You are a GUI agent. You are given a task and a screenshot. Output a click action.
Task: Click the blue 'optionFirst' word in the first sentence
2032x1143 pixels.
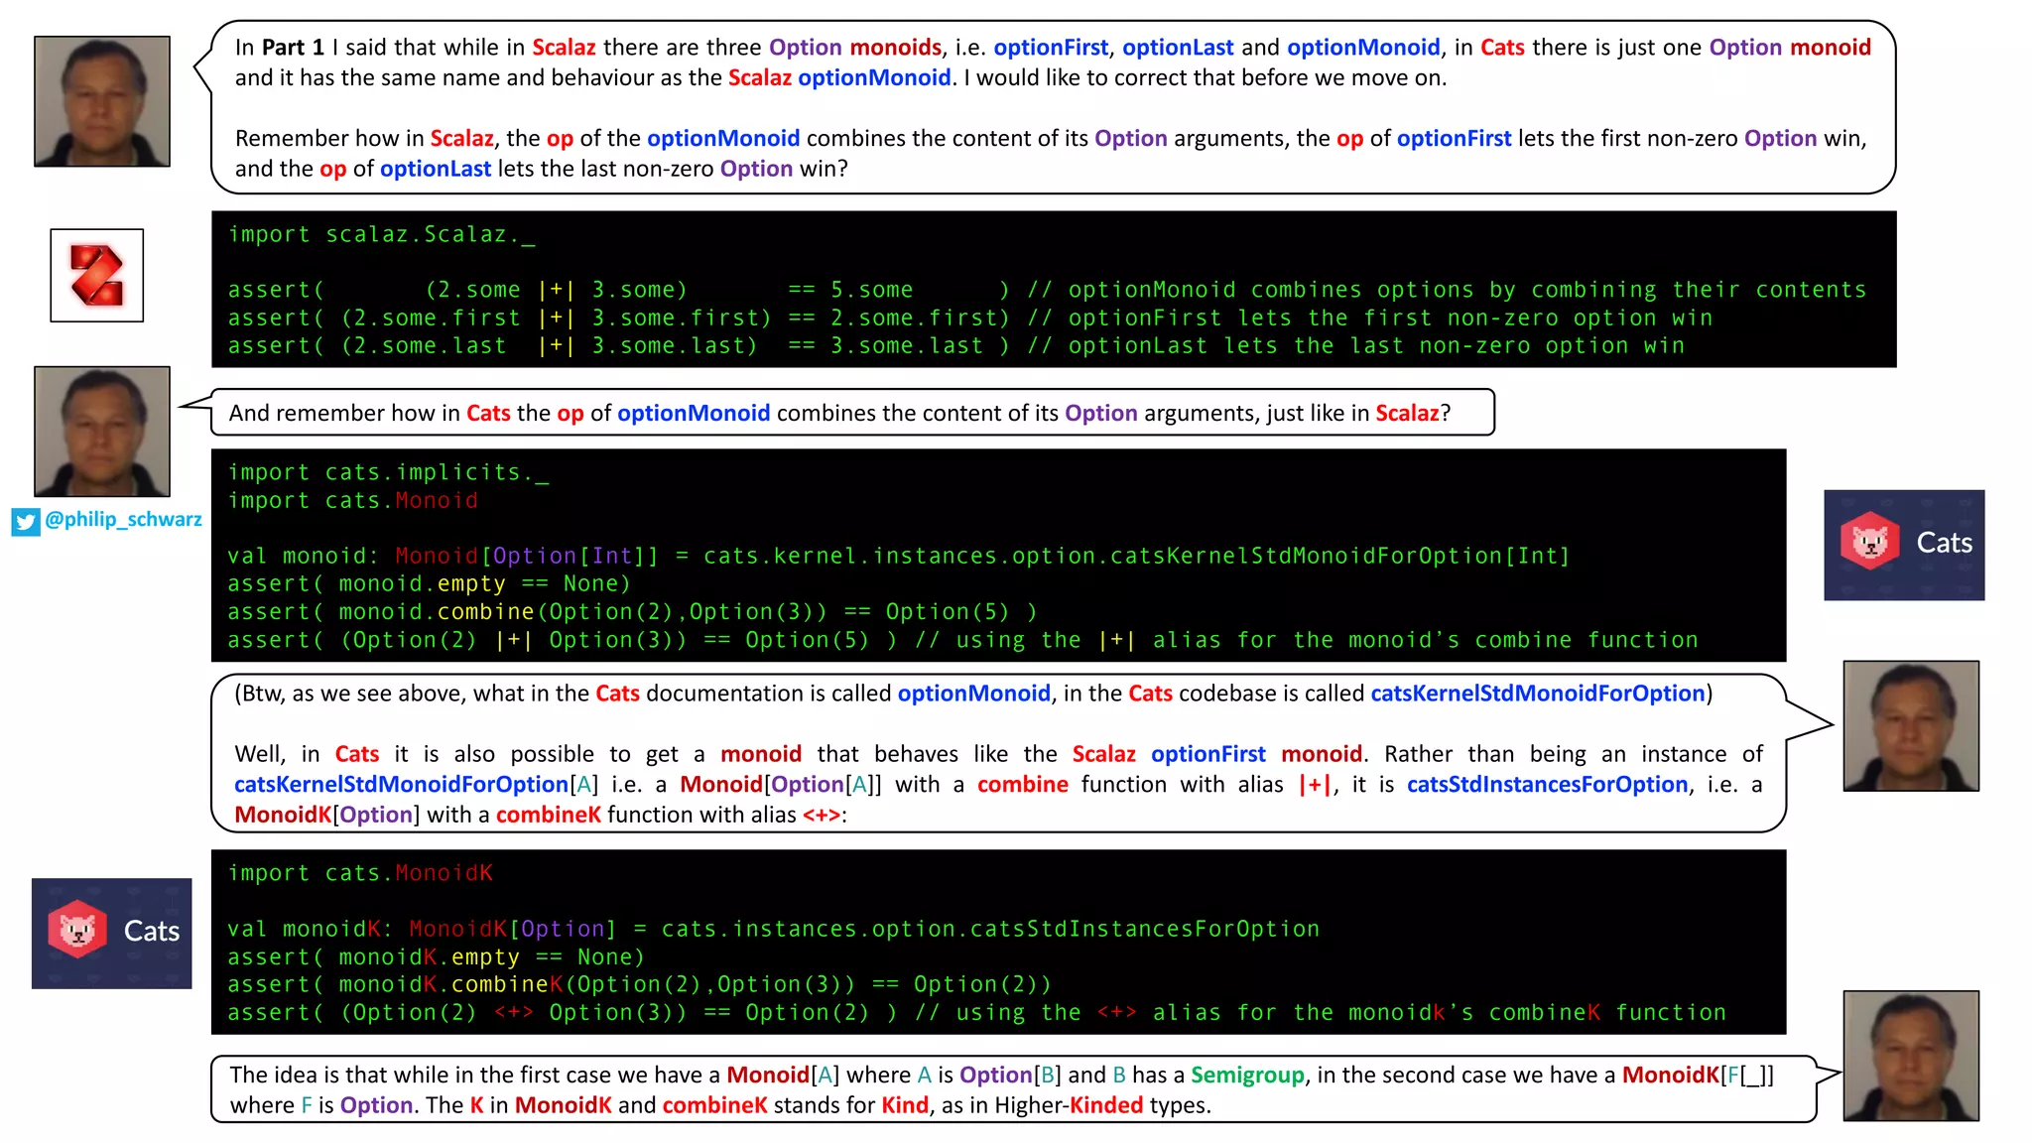coord(1050,47)
